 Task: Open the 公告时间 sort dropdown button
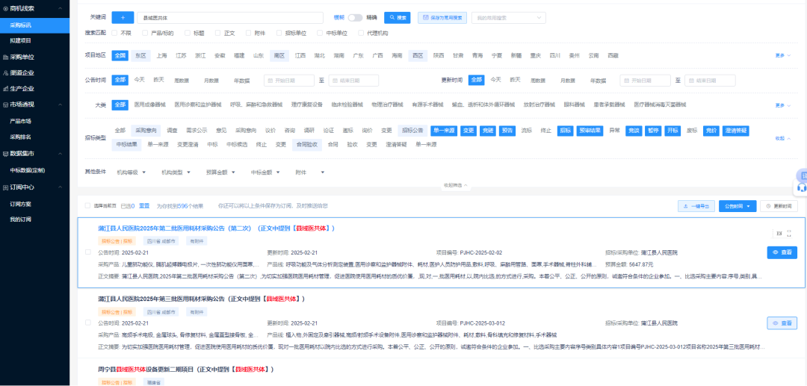(738, 206)
